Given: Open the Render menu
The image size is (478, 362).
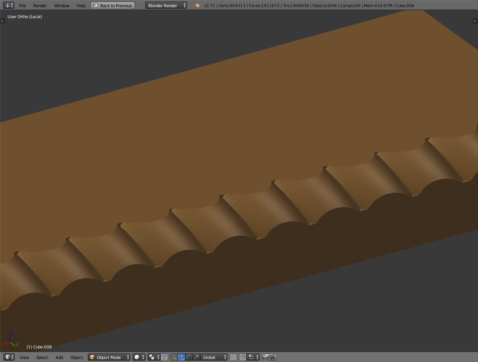Looking at the screenshot, I should (40, 6).
